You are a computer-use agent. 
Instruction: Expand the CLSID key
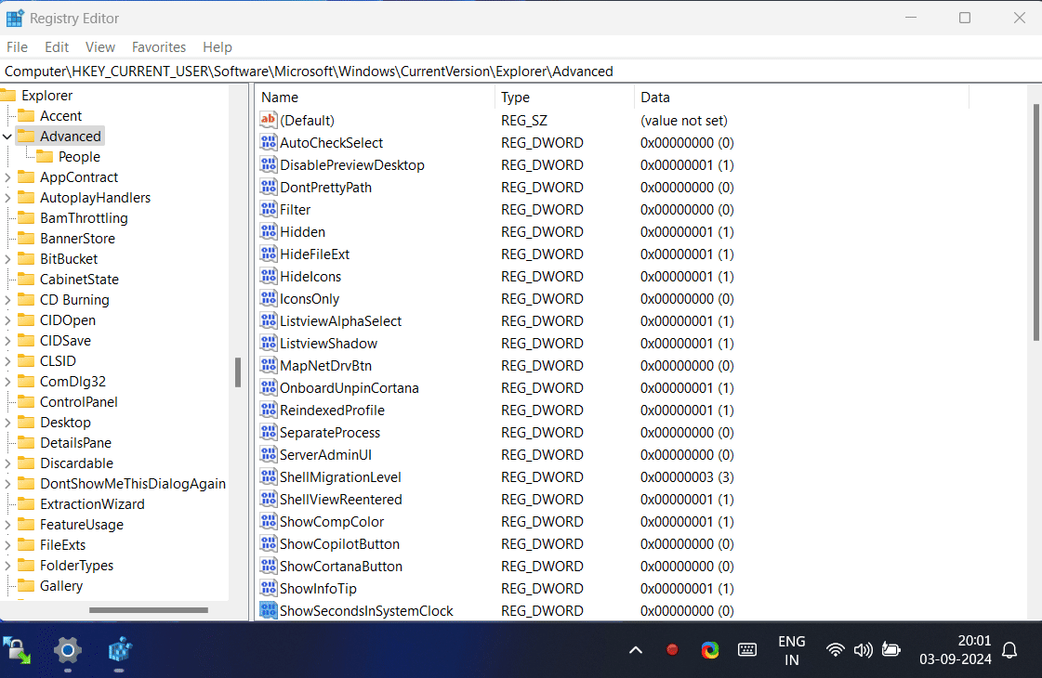pyautogui.click(x=7, y=361)
